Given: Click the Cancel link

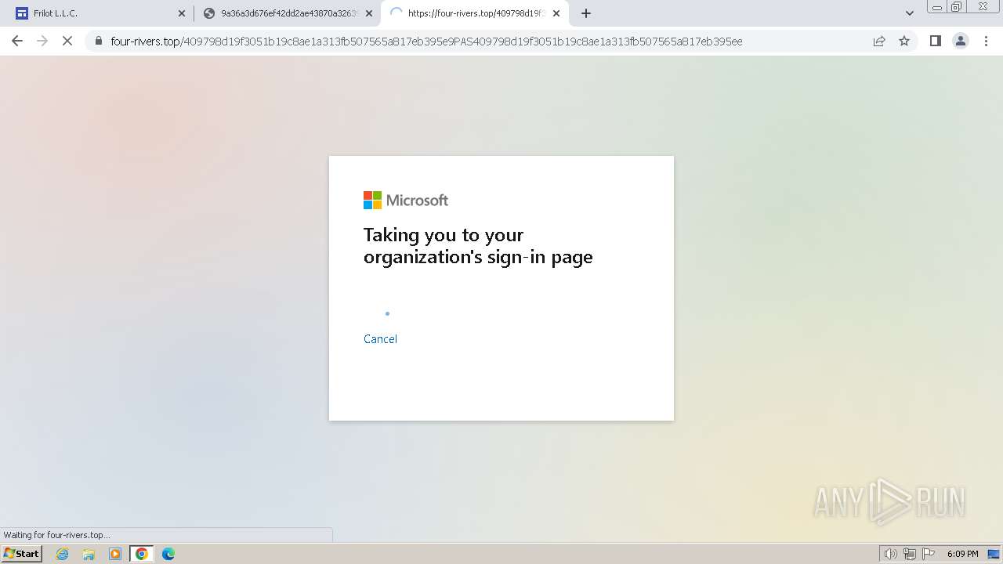Looking at the screenshot, I should [x=380, y=338].
